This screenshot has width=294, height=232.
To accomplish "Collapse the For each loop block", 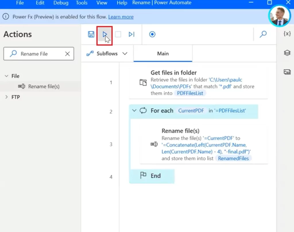I will 134,111.
